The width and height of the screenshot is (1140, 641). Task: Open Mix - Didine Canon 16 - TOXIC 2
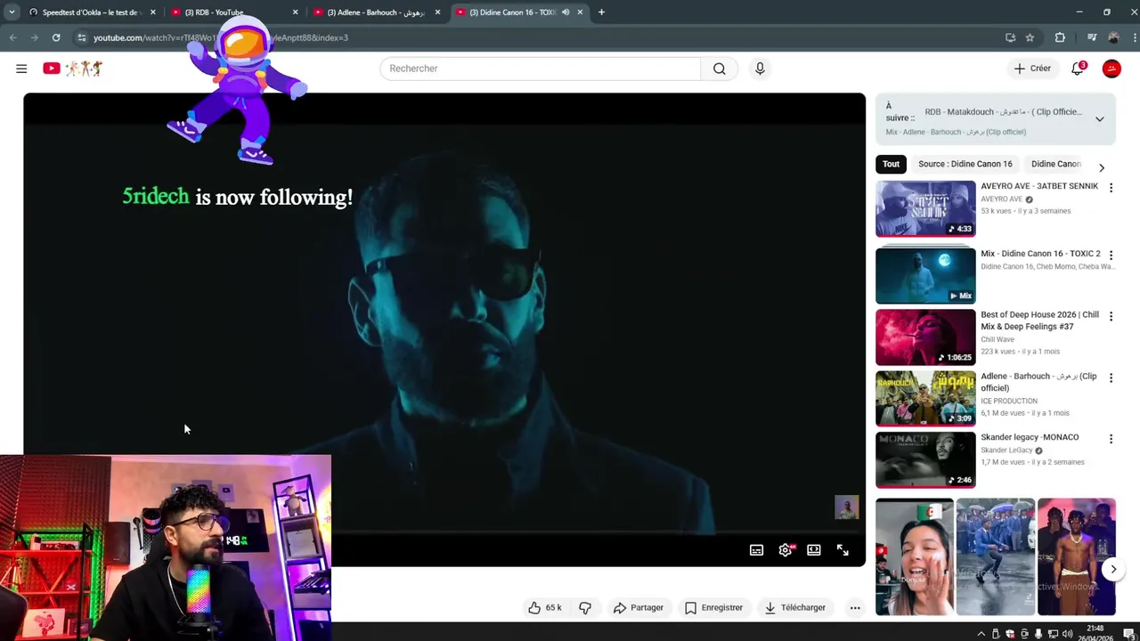pos(925,276)
